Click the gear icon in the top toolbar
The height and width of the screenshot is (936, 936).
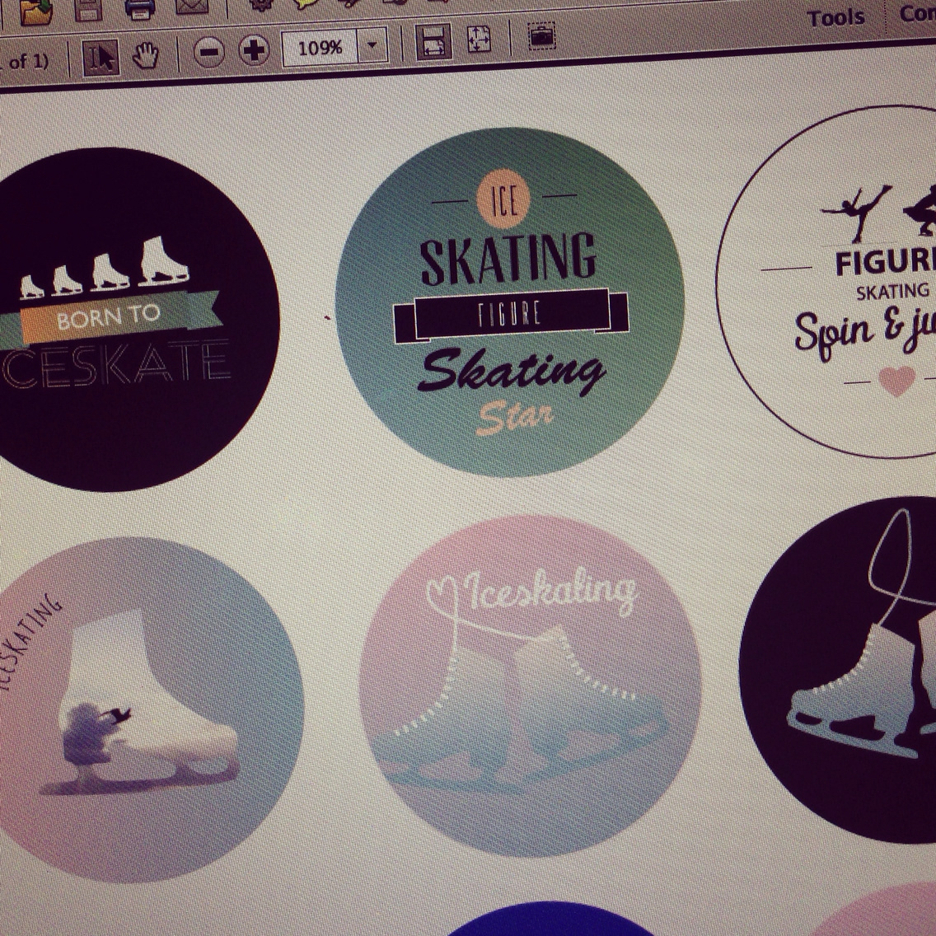[x=261, y=3]
